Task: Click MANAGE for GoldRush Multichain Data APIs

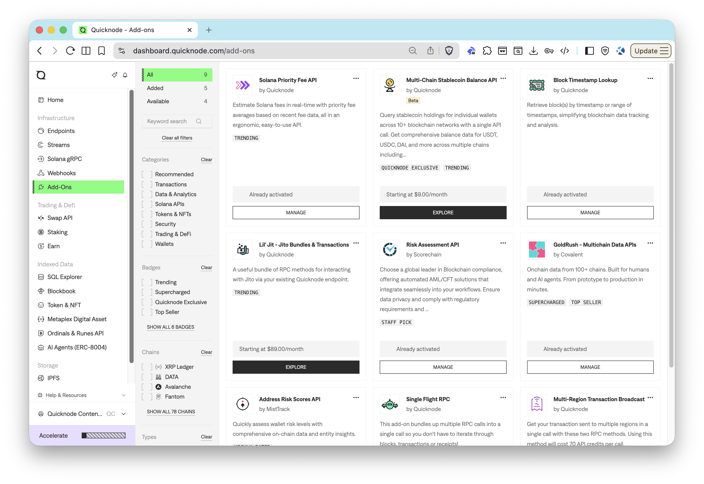Action: tap(590, 367)
